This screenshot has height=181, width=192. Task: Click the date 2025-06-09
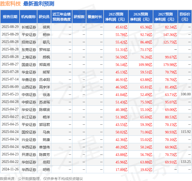pyautogui.click(x=10, y=87)
